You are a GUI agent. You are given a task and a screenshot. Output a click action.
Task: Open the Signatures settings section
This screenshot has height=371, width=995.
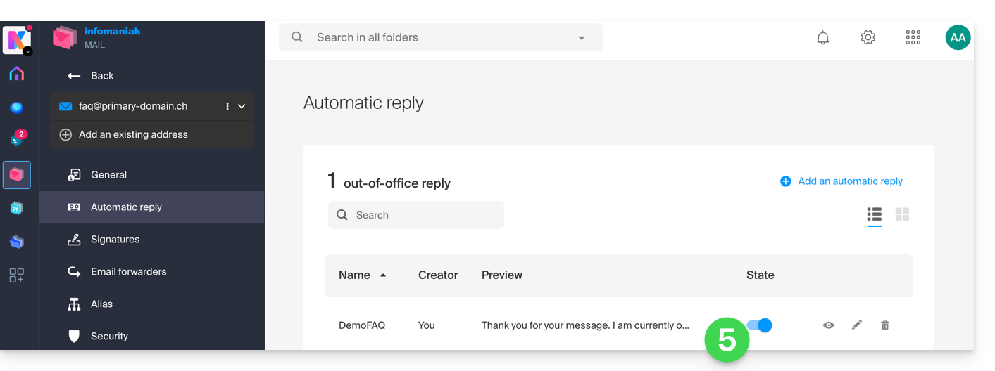pos(115,240)
